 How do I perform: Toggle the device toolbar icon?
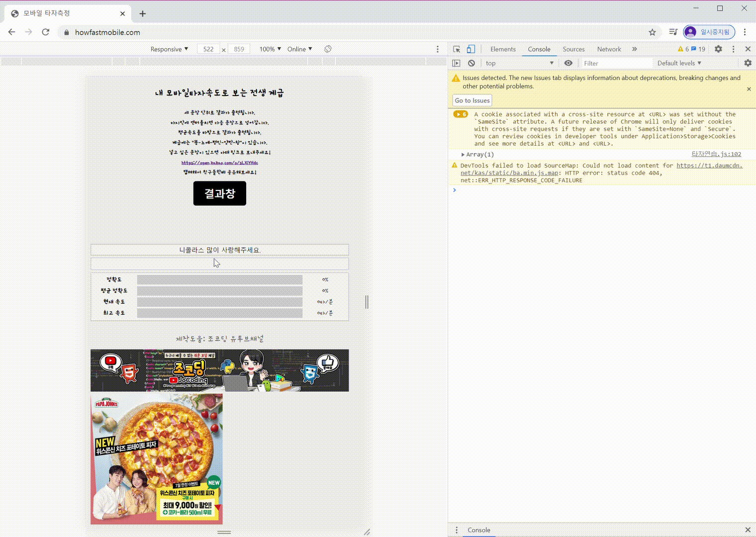click(x=471, y=49)
